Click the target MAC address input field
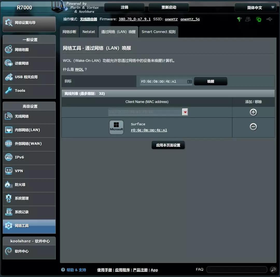280x277 pixels. tap(163, 82)
